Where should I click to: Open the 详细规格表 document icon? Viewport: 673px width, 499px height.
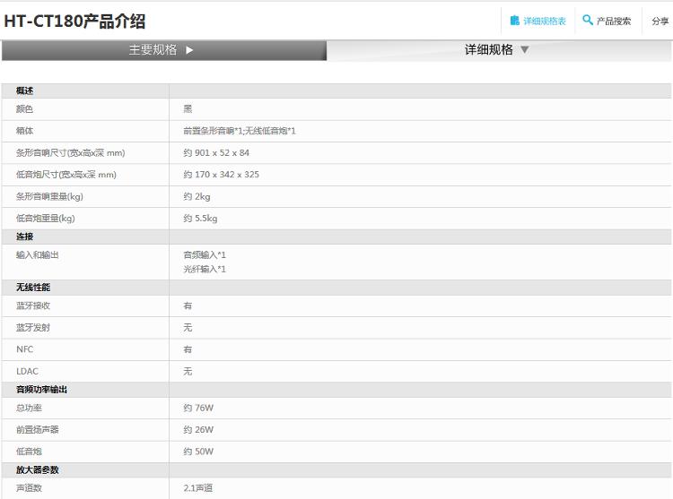(515, 20)
